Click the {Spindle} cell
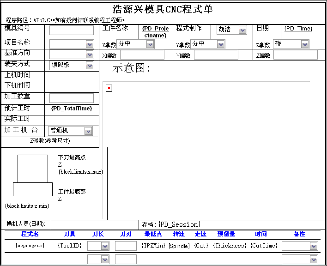The width and height of the screenshot is (327, 266). tap(179, 246)
